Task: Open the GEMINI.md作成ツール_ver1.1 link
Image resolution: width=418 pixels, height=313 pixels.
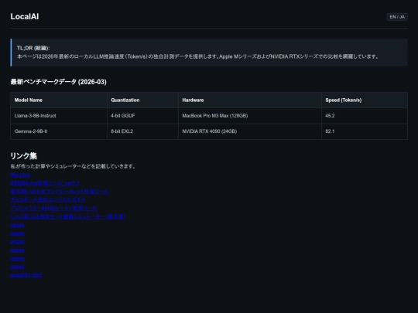Action: point(45,183)
